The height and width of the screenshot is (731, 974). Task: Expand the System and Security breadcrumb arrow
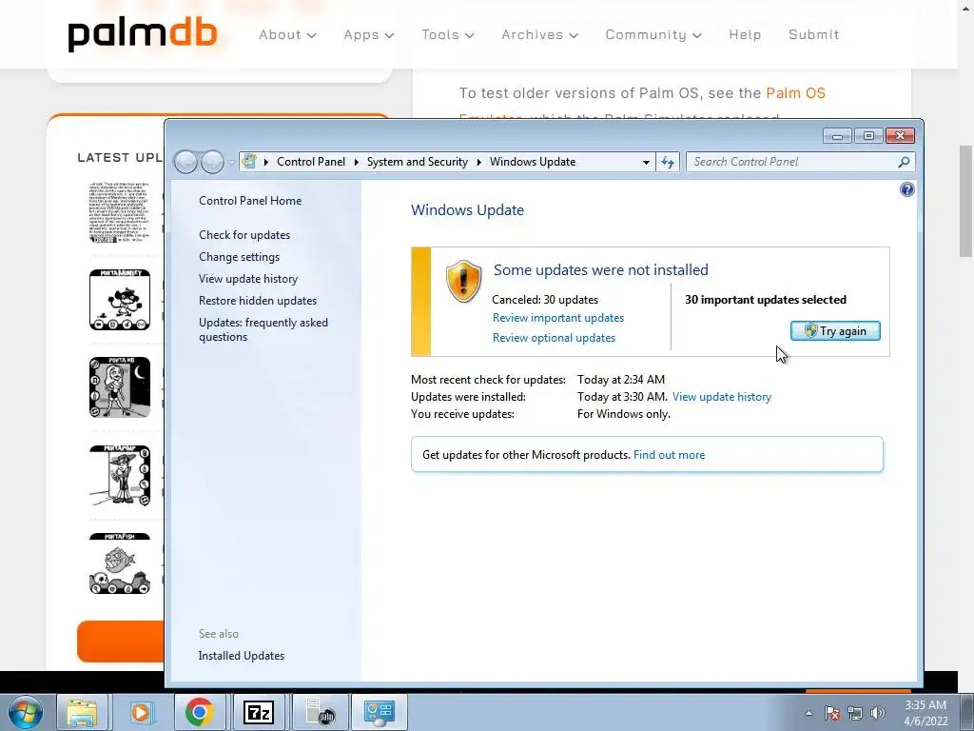[x=479, y=162]
